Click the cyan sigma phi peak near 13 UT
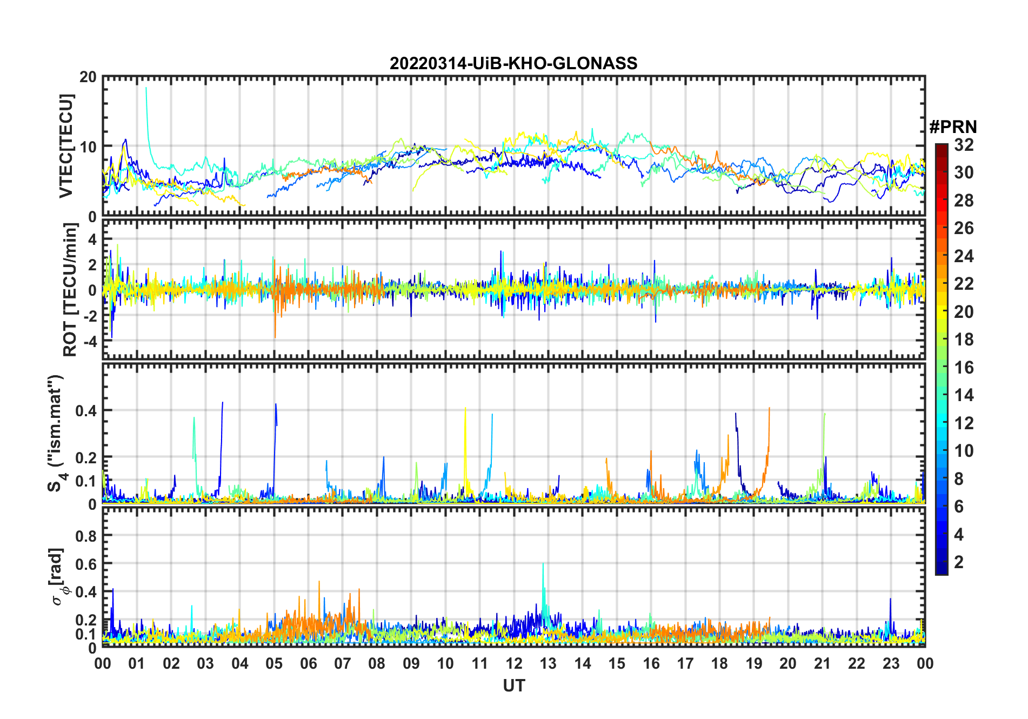This screenshot has height=719, width=1028. (543, 581)
